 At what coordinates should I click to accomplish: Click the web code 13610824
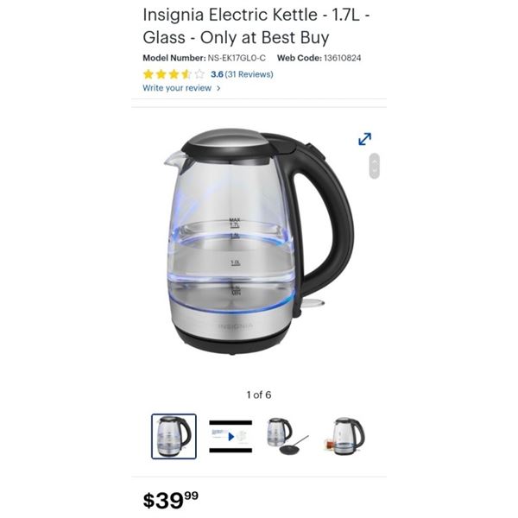click(342, 58)
